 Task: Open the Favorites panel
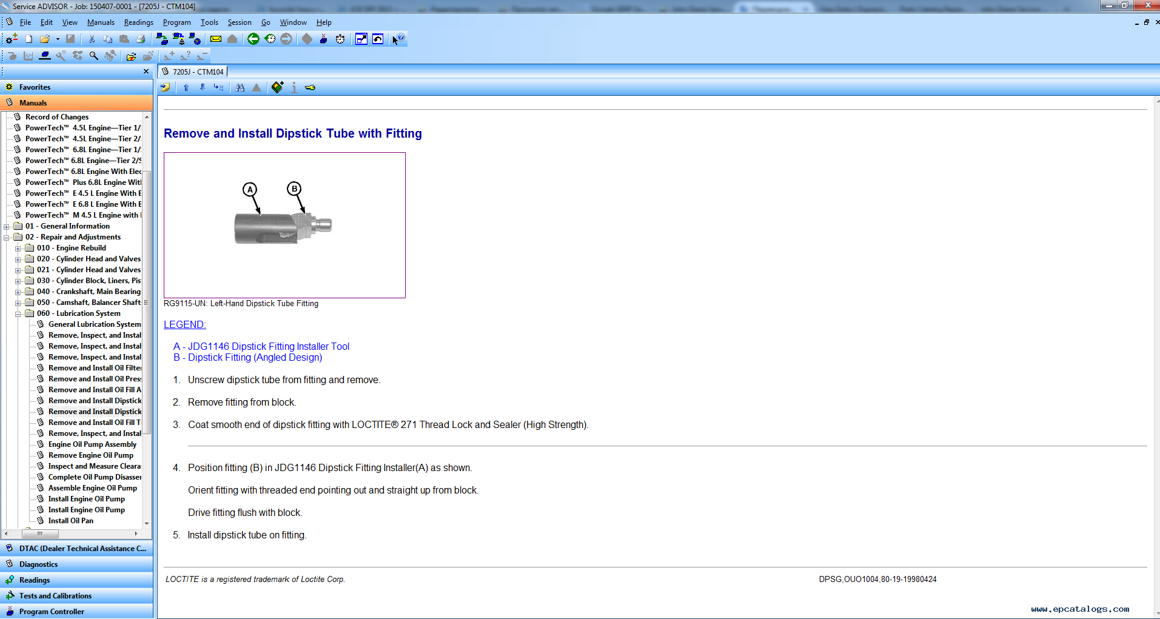pos(76,87)
